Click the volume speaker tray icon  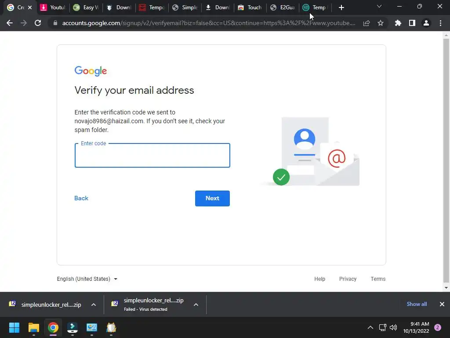[393, 327]
